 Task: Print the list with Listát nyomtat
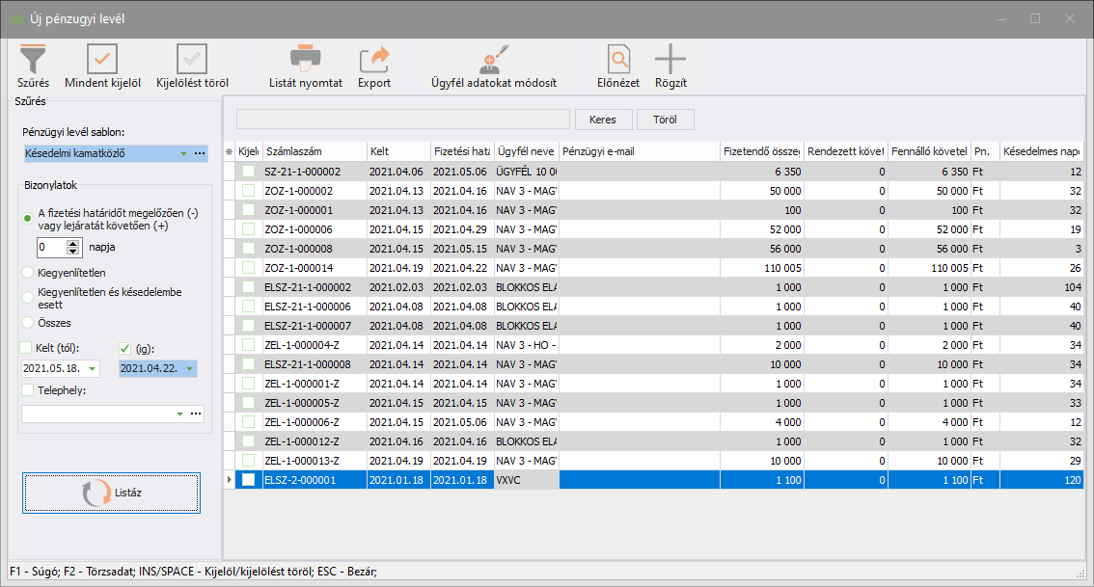pos(306,59)
